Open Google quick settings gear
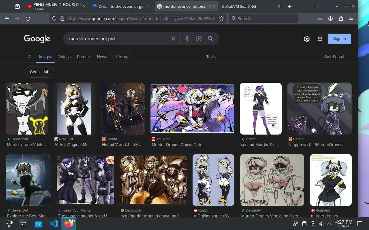Viewport: 369px width, 230px height. (x=307, y=39)
